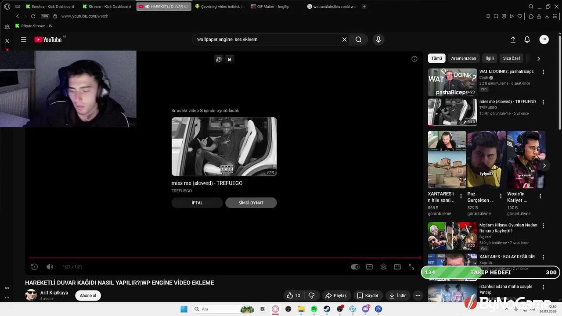The width and height of the screenshot is (562, 316).
Task: Open Opera easy setup sliders icon
Action: pyautogui.click(x=555, y=16)
